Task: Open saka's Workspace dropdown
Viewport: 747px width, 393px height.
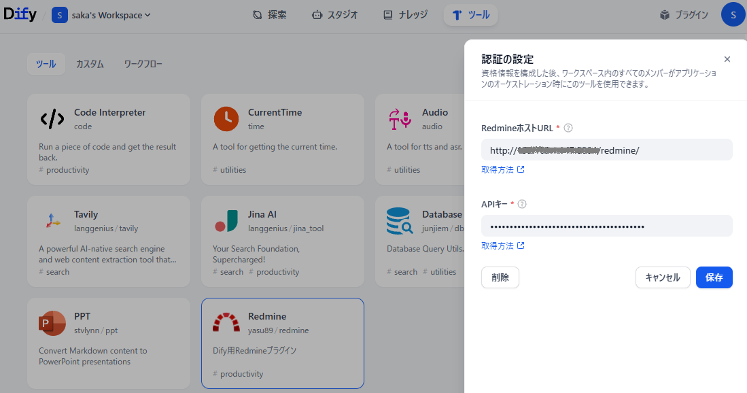Action: tap(111, 15)
